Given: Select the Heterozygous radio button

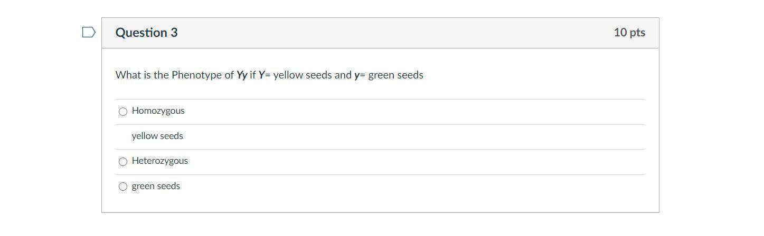Looking at the screenshot, I should (123, 162).
